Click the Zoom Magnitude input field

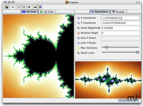[120, 28]
